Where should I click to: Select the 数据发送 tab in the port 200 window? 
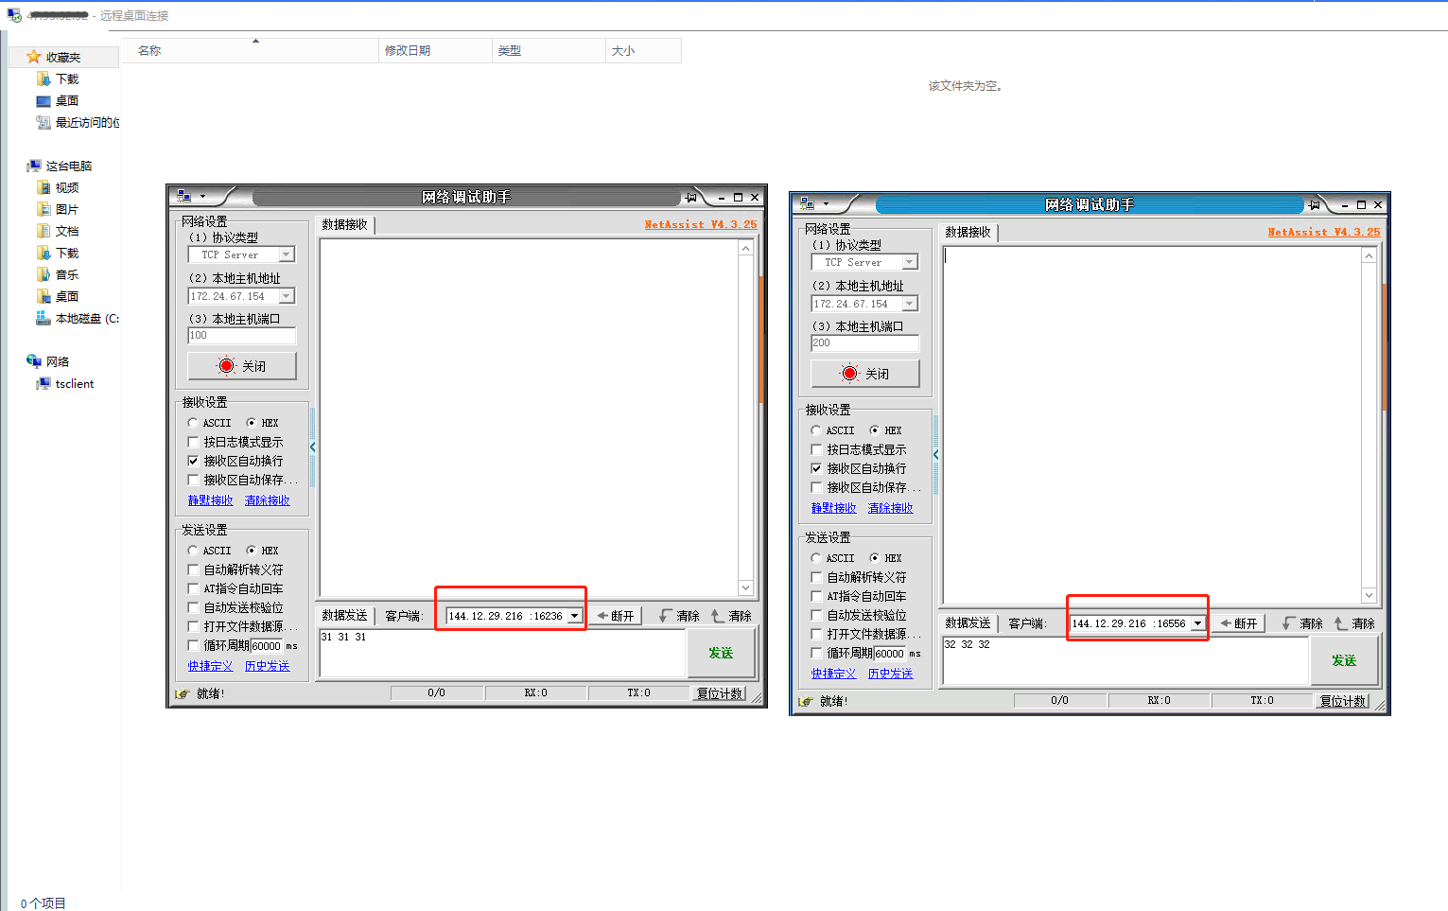[968, 623]
